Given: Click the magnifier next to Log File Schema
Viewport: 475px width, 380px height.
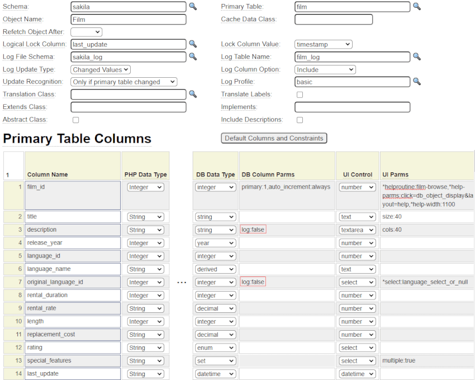Looking at the screenshot, I should pyautogui.click(x=193, y=57).
